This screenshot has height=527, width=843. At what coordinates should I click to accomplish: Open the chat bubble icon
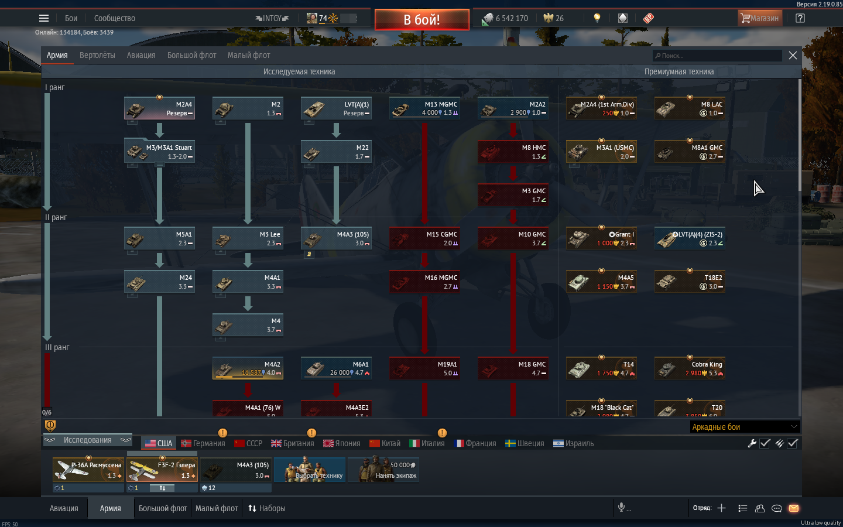click(x=777, y=508)
